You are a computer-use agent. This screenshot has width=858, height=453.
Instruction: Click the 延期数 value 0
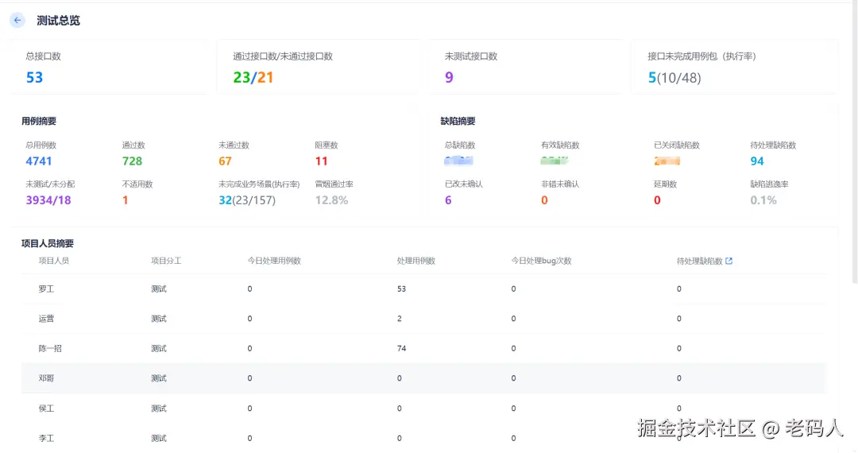click(657, 200)
